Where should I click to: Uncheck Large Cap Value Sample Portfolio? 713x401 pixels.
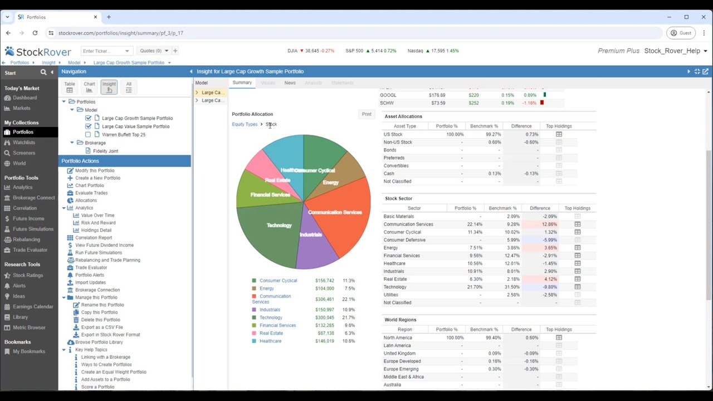(x=88, y=126)
